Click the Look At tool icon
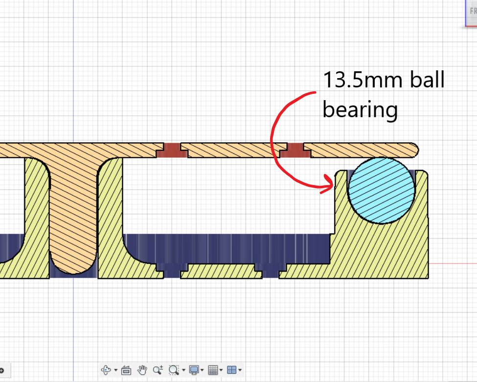 click(x=126, y=370)
